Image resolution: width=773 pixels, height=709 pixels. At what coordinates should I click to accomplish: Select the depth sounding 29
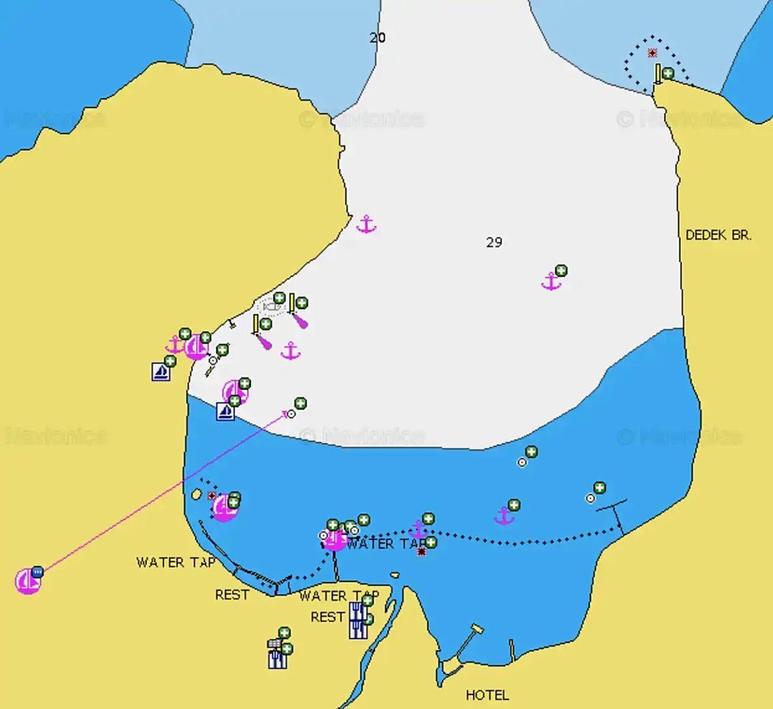point(494,242)
